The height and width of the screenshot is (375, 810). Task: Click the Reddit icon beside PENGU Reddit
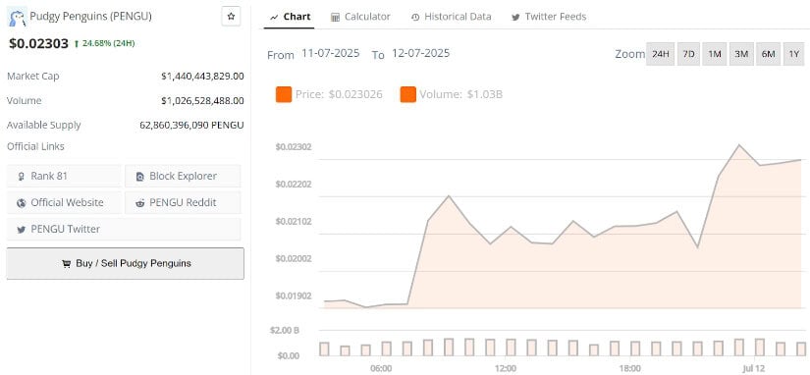(x=140, y=203)
